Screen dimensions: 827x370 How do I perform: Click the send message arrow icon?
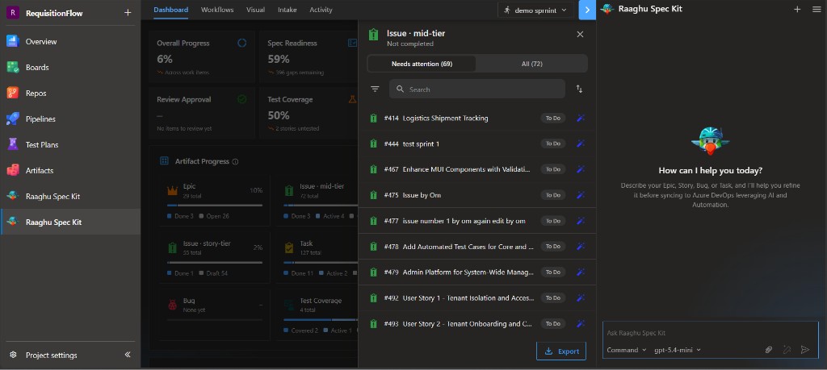point(805,350)
